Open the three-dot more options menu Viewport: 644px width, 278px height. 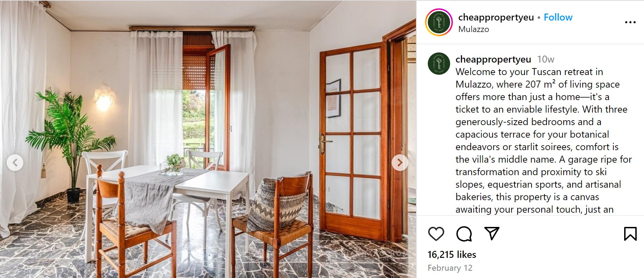[x=630, y=22]
